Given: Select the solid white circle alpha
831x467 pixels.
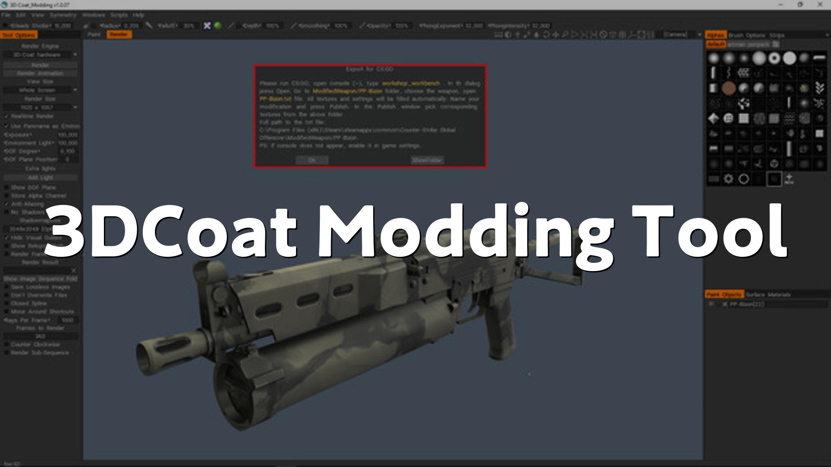Looking at the screenshot, I should [789, 58].
